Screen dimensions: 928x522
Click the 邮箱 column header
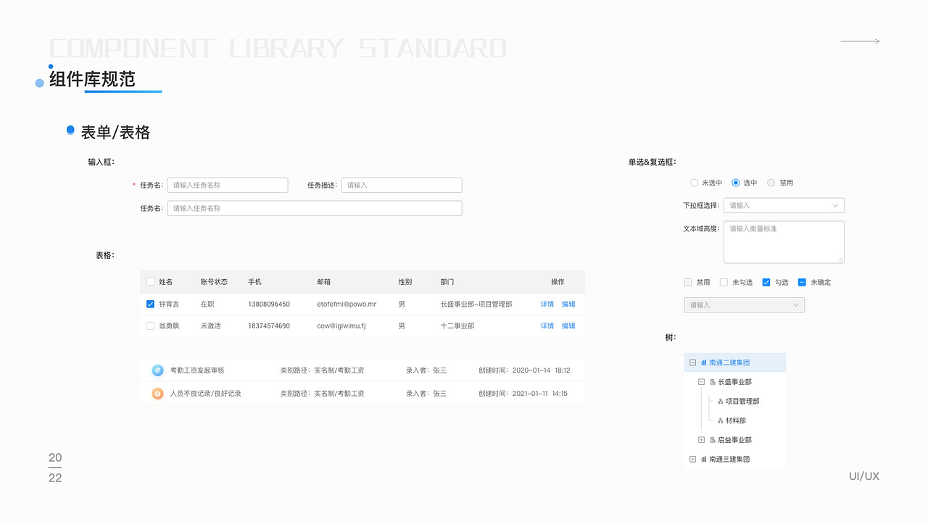pos(324,282)
